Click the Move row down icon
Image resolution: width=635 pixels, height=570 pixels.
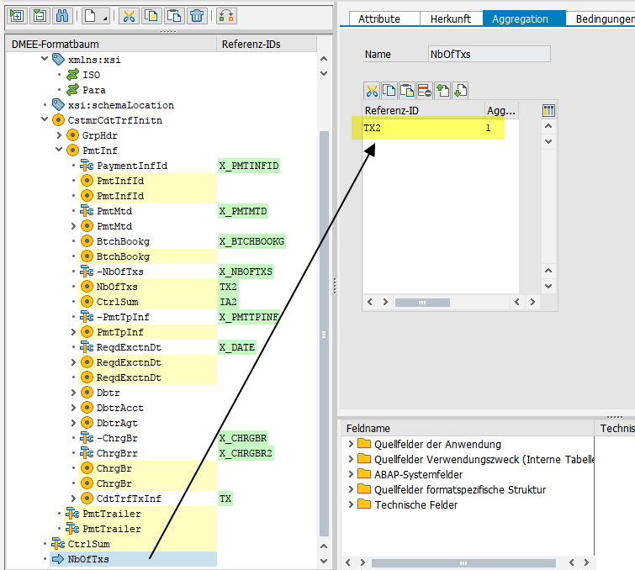[460, 90]
